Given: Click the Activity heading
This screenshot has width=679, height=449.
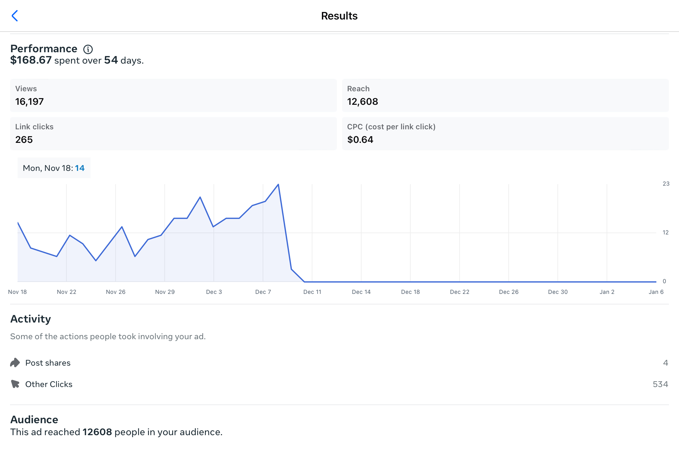Looking at the screenshot, I should 30,319.
